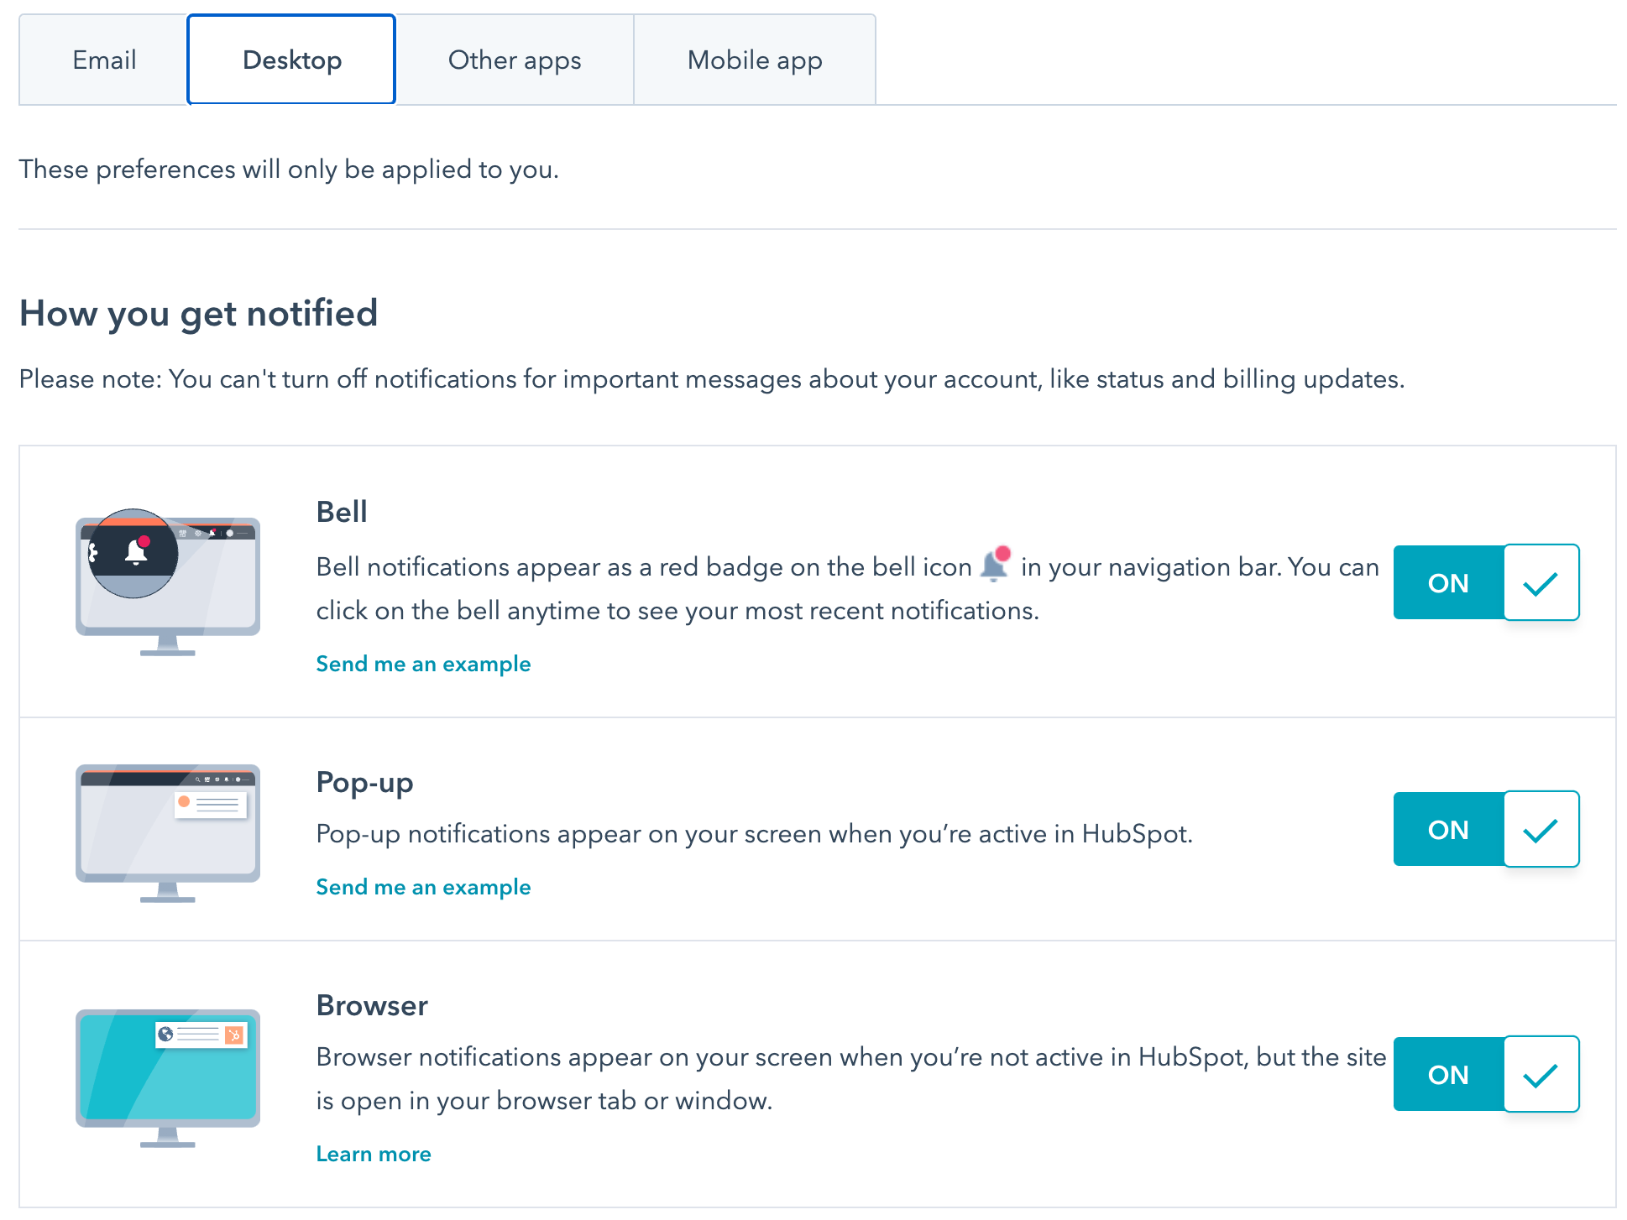
Task: Click the magnified bell circle in the Bell illustration
Action: coord(134,554)
